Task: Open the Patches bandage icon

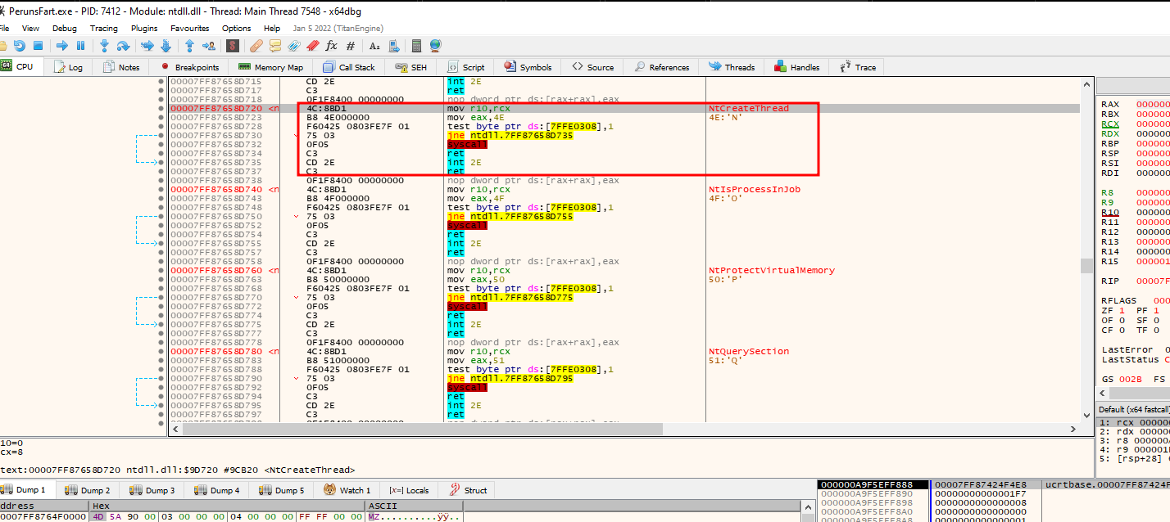Action: click(256, 46)
